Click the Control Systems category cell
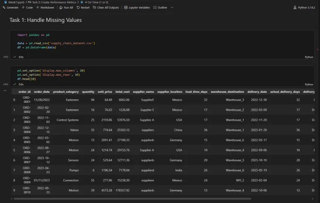 click(68, 120)
